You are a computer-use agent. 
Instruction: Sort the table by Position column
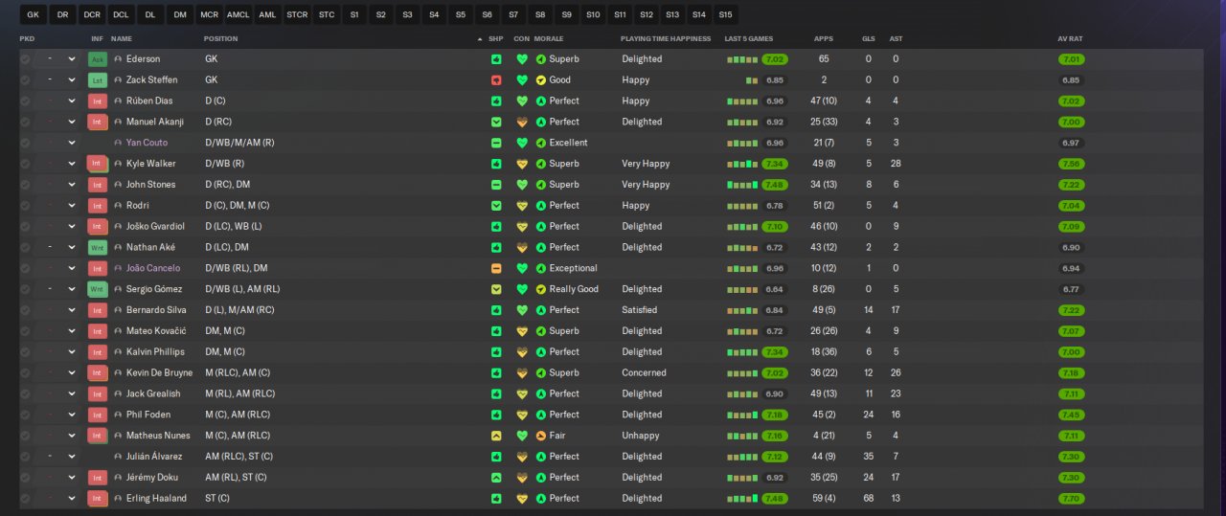(221, 38)
